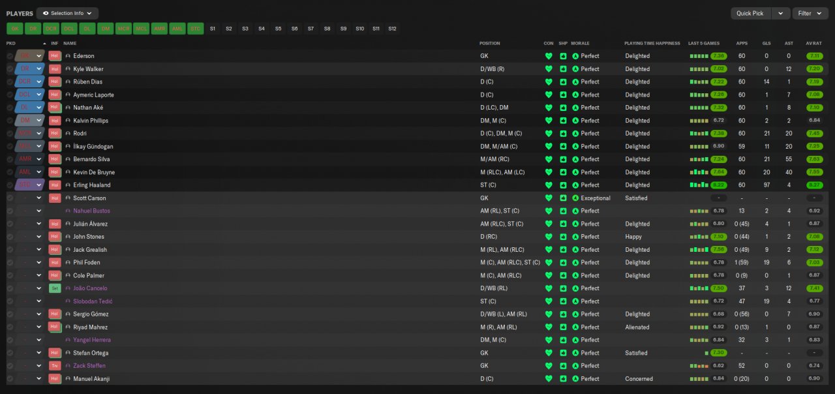Toggle the selection check circle for Scott Carson

(x=10, y=198)
